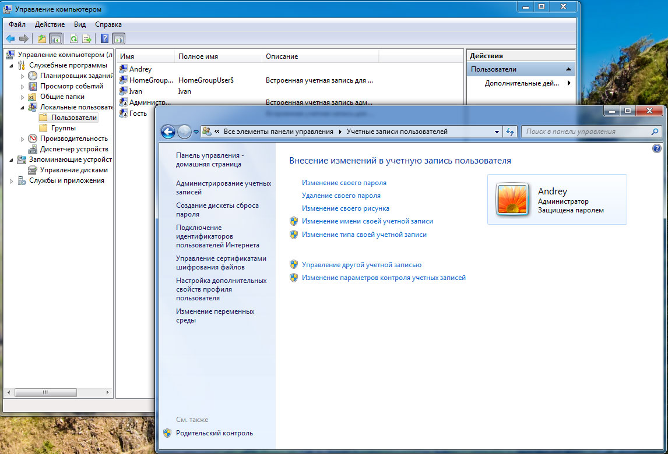The height and width of the screenshot is (454, 668).
Task: Click the Refresh icon in the MMC toolbar
Action: pos(73,39)
